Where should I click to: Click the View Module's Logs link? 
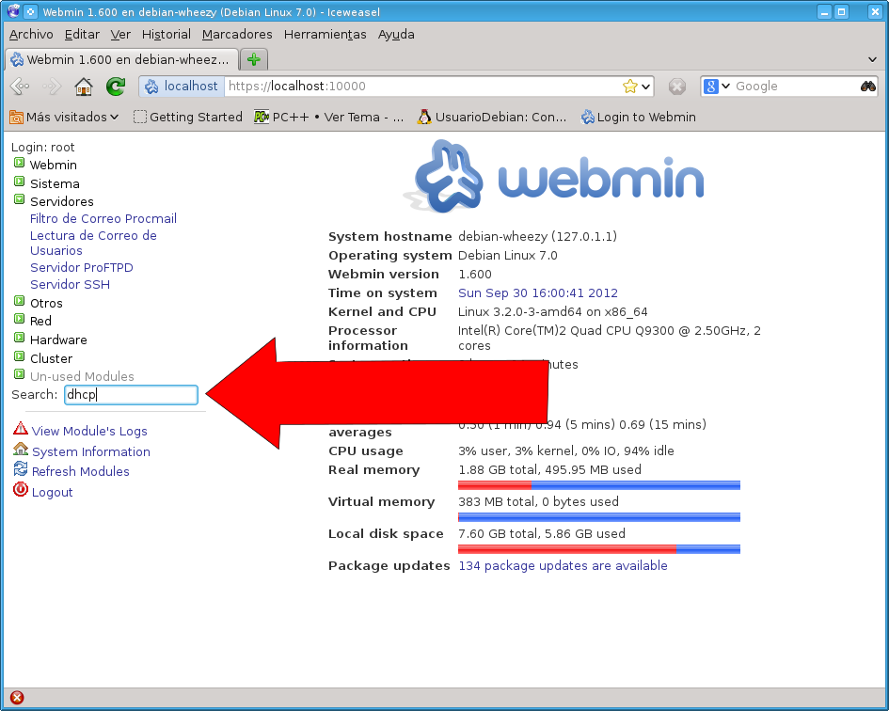[89, 432]
